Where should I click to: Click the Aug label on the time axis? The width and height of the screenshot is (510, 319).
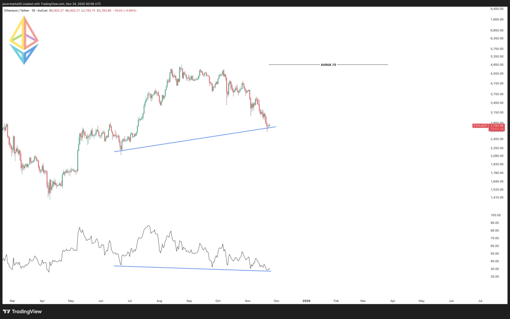(159, 301)
